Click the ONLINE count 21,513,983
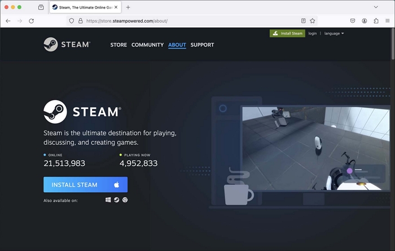Image resolution: width=395 pixels, height=251 pixels. tap(64, 163)
